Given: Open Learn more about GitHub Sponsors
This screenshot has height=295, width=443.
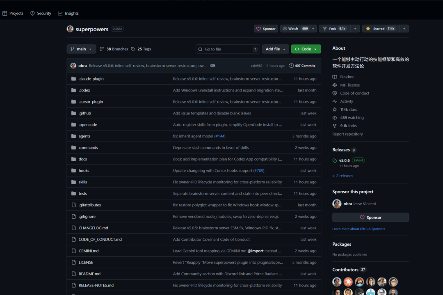Looking at the screenshot, I should pyautogui.click(x=359, y=229).
